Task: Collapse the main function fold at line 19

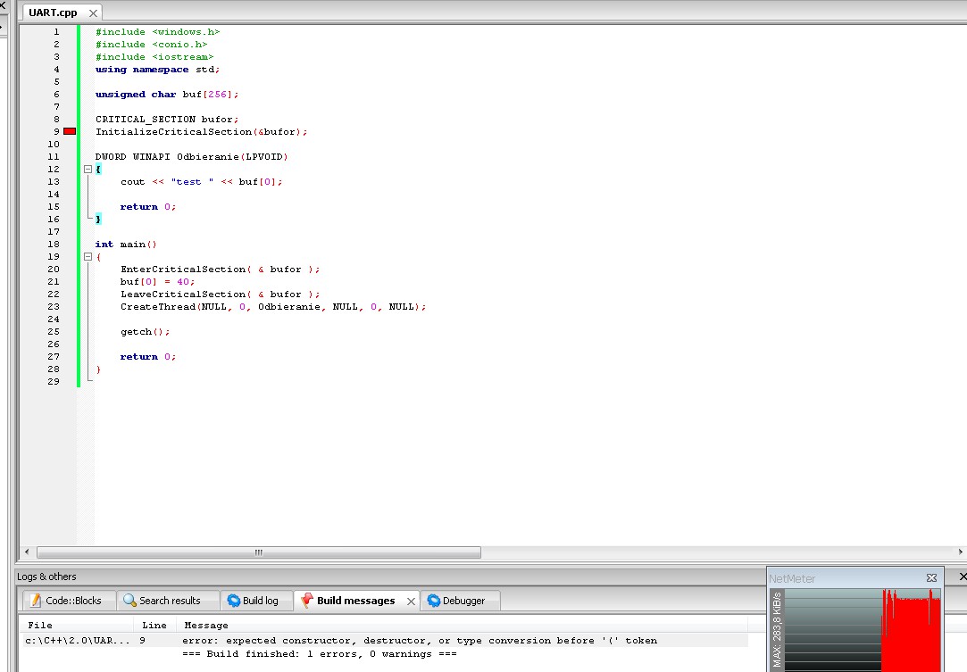Action: tap(88, 256)
